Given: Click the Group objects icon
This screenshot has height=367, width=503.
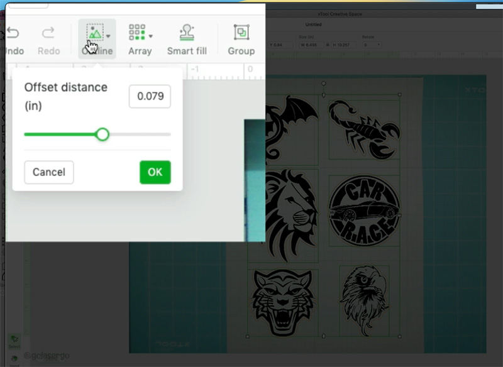Looking at the screenshot, I should click(241, 33).
